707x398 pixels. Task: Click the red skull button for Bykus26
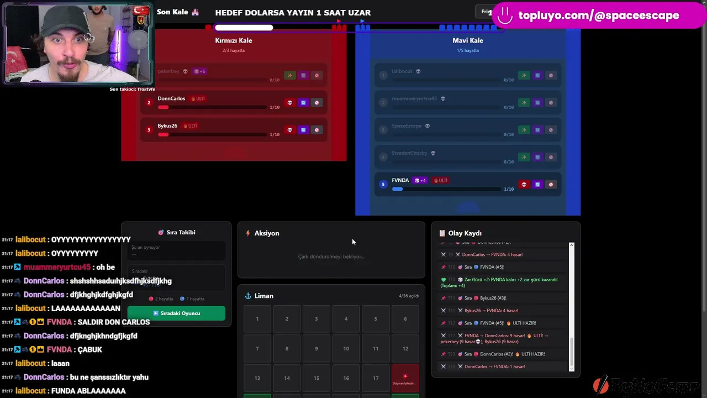point(289,130)
